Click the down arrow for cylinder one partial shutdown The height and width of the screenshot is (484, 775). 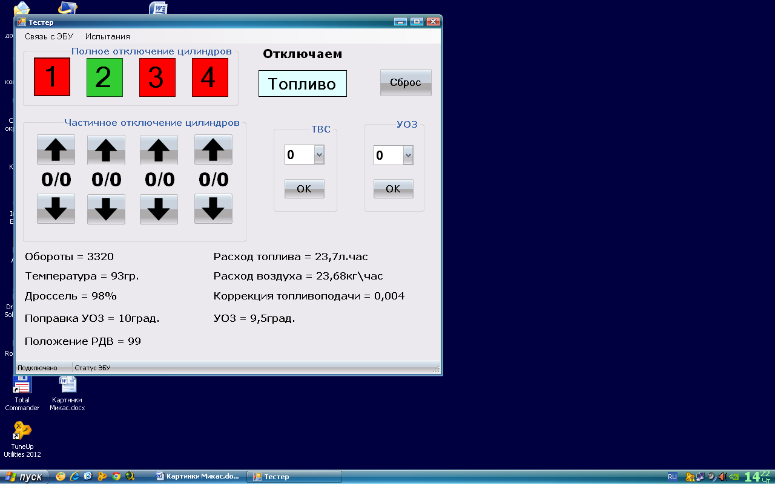(x=56, y=209)
